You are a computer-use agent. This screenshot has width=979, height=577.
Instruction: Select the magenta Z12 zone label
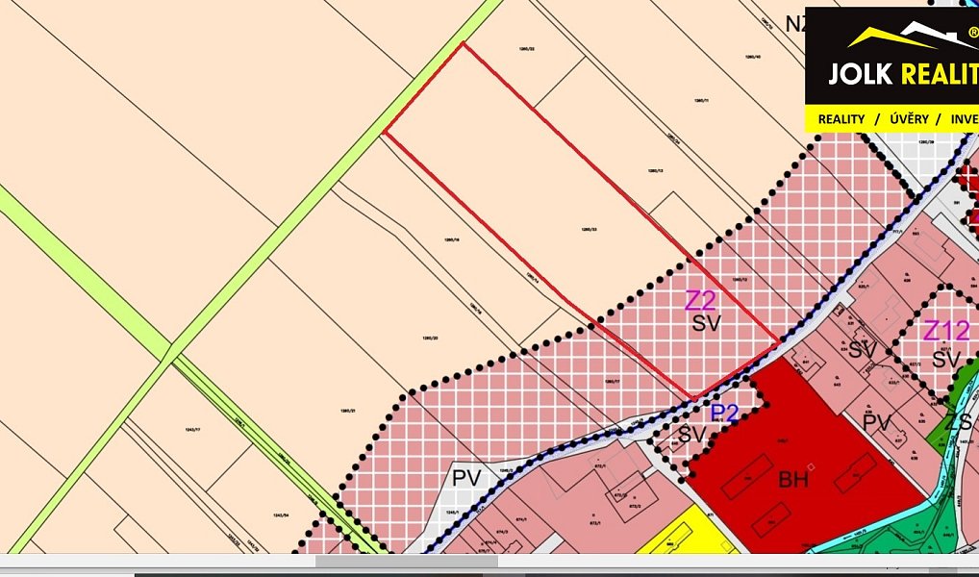coord(946,331)
